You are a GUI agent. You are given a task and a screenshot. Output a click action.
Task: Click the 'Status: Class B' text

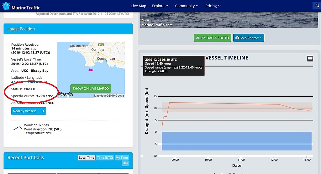click(23, 89)
